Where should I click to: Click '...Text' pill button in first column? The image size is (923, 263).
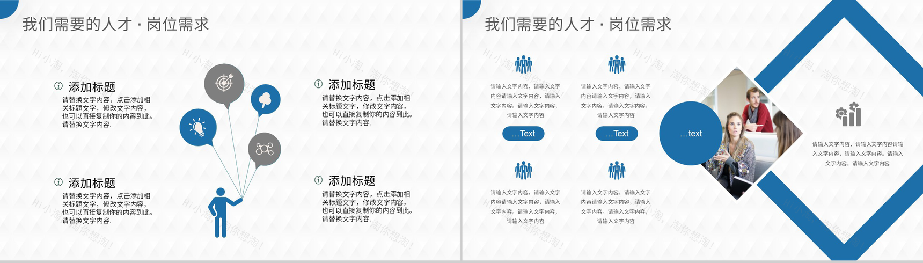point(523,134)
